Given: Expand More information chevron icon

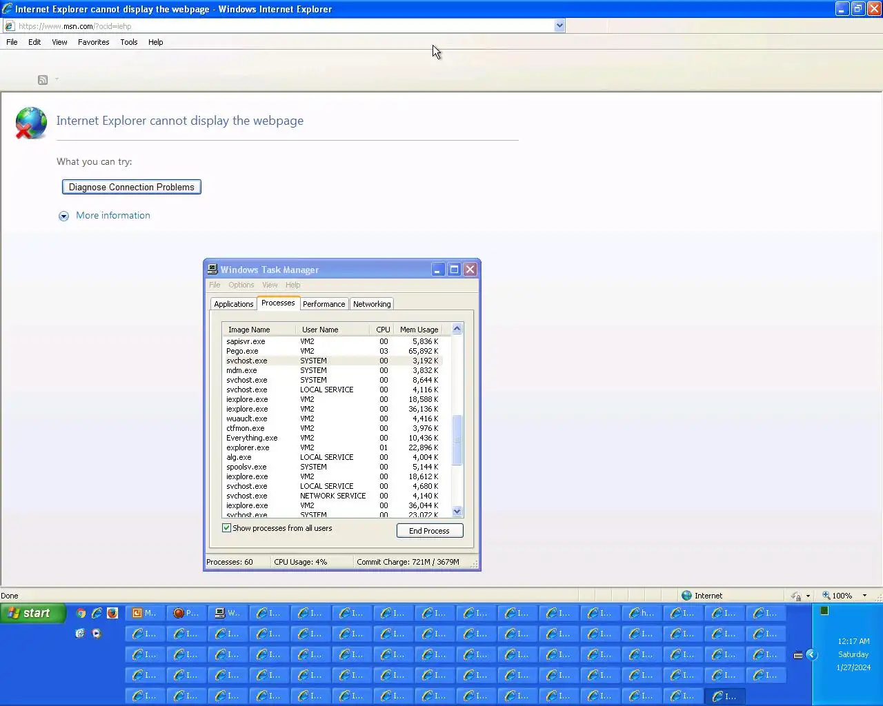Looking at the screenshot, I should [x=63, y=216].
